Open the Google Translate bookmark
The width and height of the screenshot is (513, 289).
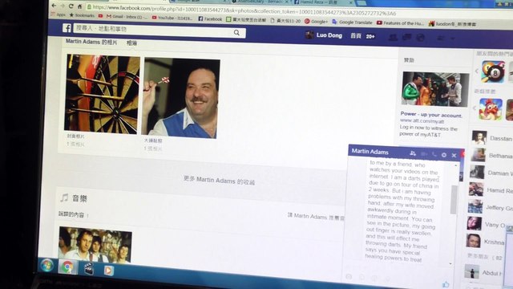coord(352,22)
